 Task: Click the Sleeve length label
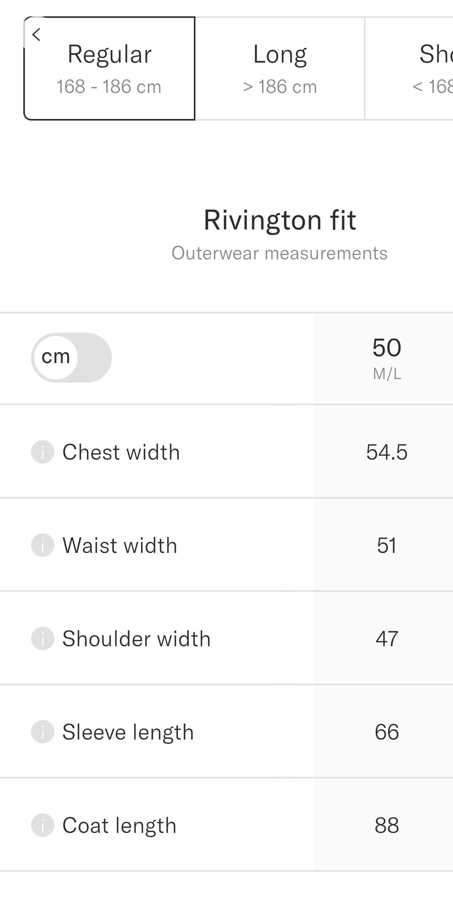click(x=128, y=732)
